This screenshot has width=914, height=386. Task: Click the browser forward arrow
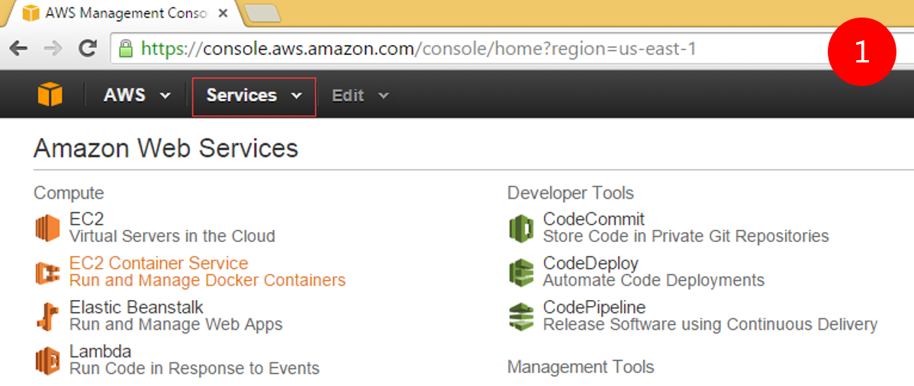coord(53,48)
